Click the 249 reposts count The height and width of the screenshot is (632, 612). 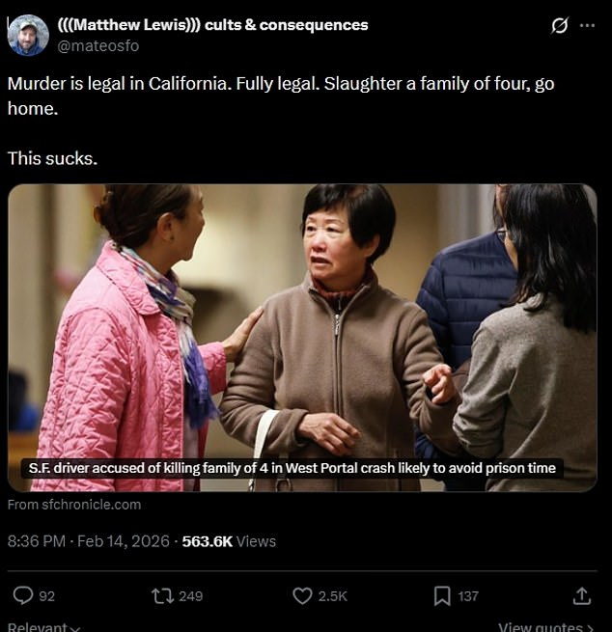[x=191, y=596]
